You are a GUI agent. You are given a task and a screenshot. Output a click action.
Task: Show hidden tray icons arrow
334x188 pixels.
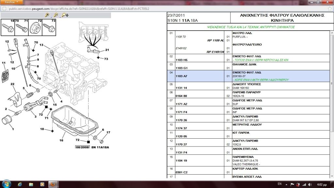point(286,184)
